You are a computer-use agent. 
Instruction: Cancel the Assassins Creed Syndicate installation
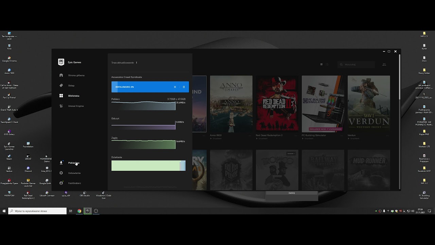175,87
